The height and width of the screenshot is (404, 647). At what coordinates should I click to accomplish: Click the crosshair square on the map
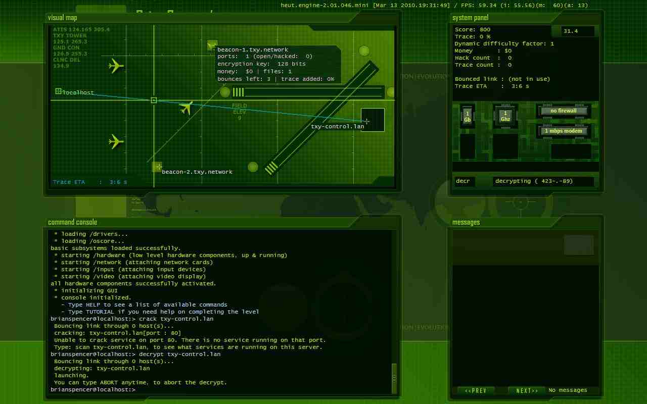pyautogui.click(x=154, y=100)
